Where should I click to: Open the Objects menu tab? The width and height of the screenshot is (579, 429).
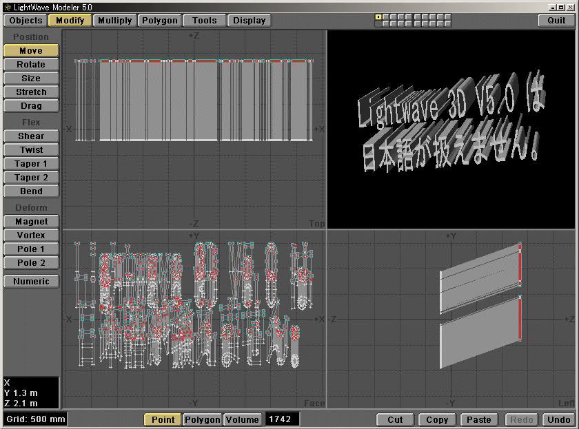tap(26, 21)
